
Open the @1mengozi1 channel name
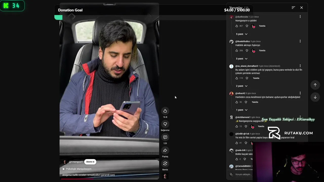click(76, 162)
